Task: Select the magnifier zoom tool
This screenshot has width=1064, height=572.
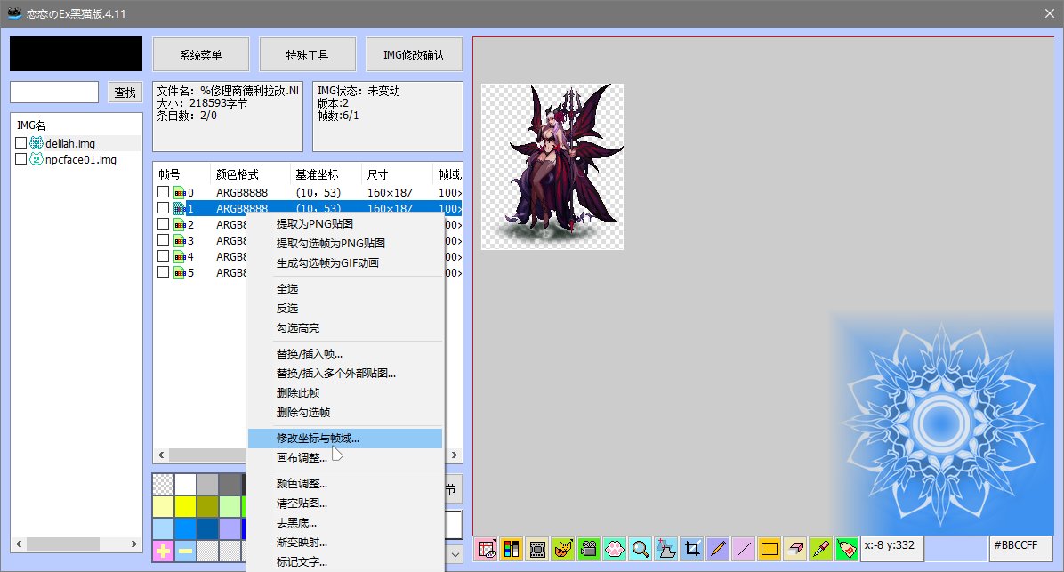Action: point(641,548)
